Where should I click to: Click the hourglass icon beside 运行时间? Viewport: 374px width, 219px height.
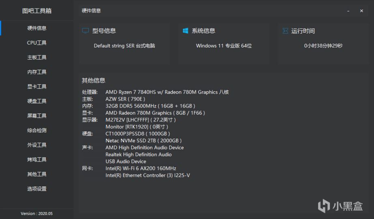click(285, 31)
